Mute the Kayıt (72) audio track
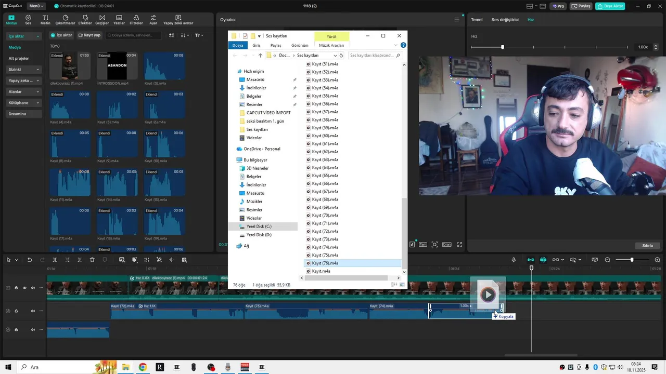Viewport: 666px width, 374px height. pos(33,311)
